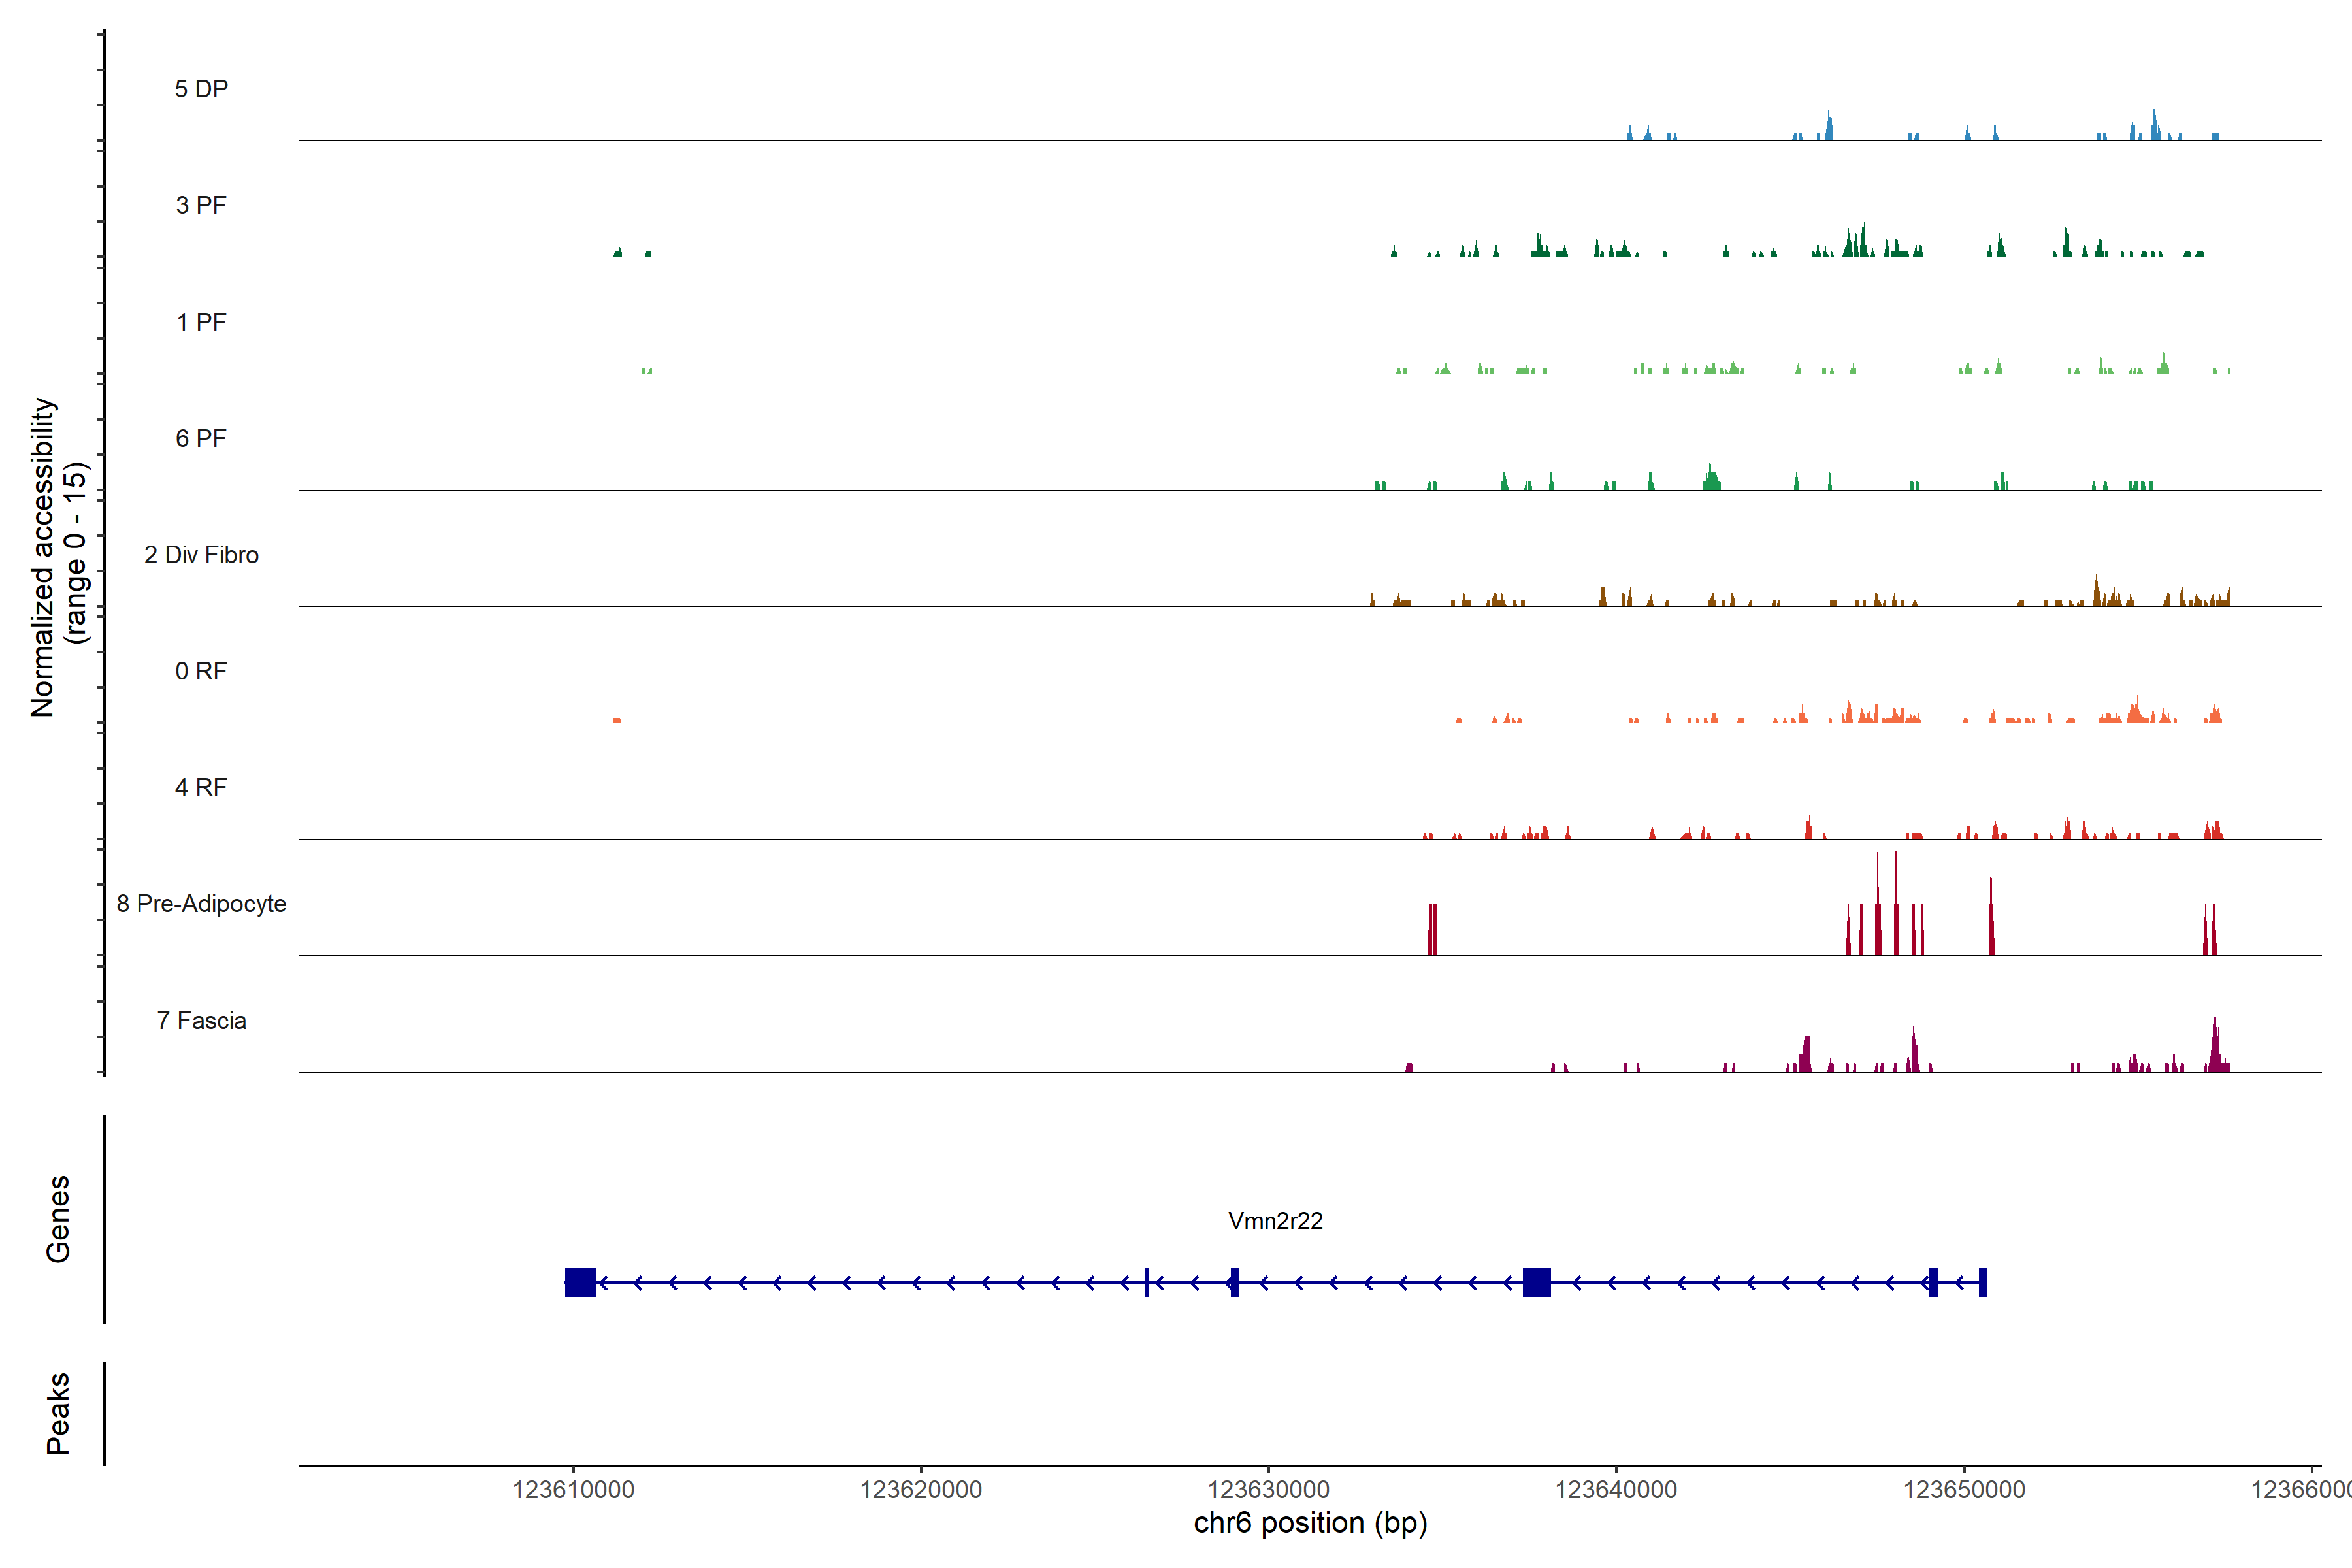Click the 7 Fascia track label
The image size is (2352, 1568).
(x=201, y=1020)
